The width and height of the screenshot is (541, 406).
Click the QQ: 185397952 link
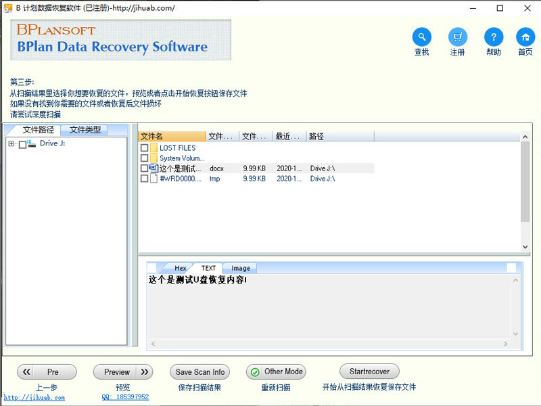125,397
